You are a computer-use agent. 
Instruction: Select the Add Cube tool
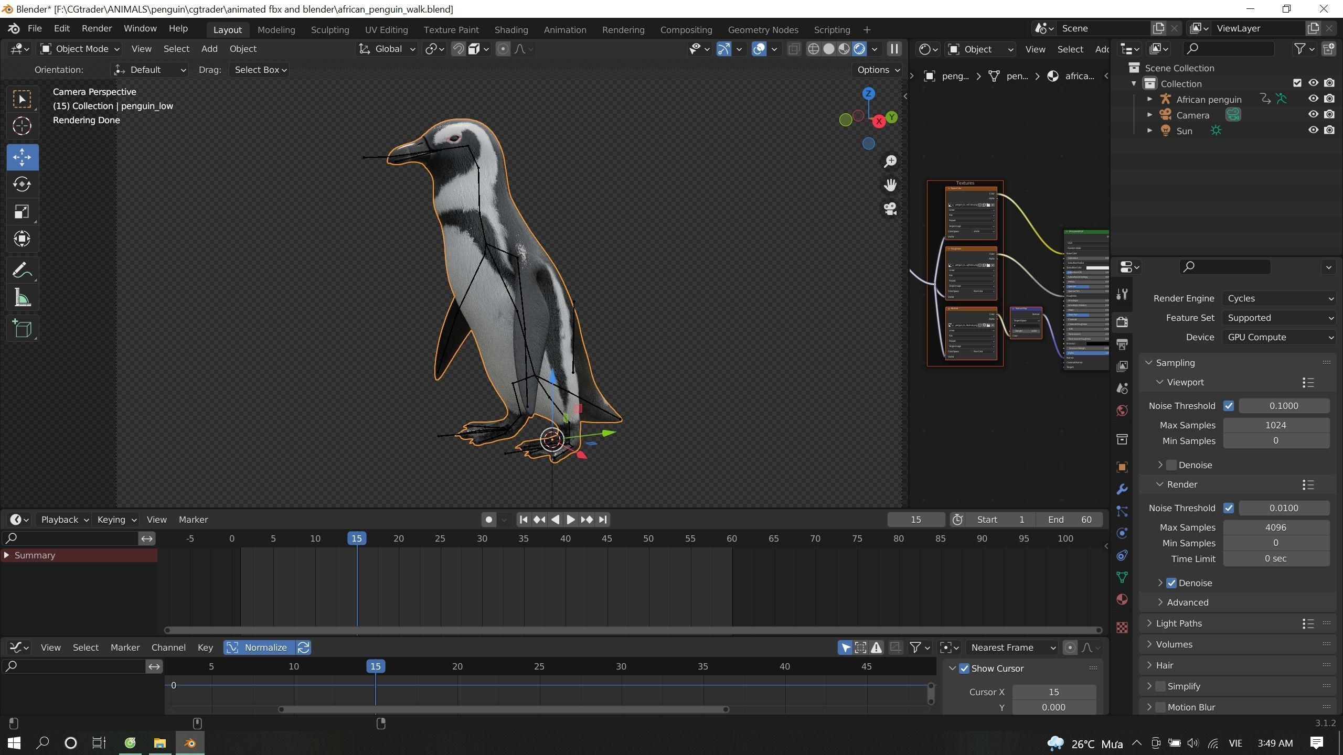(22, 329)
